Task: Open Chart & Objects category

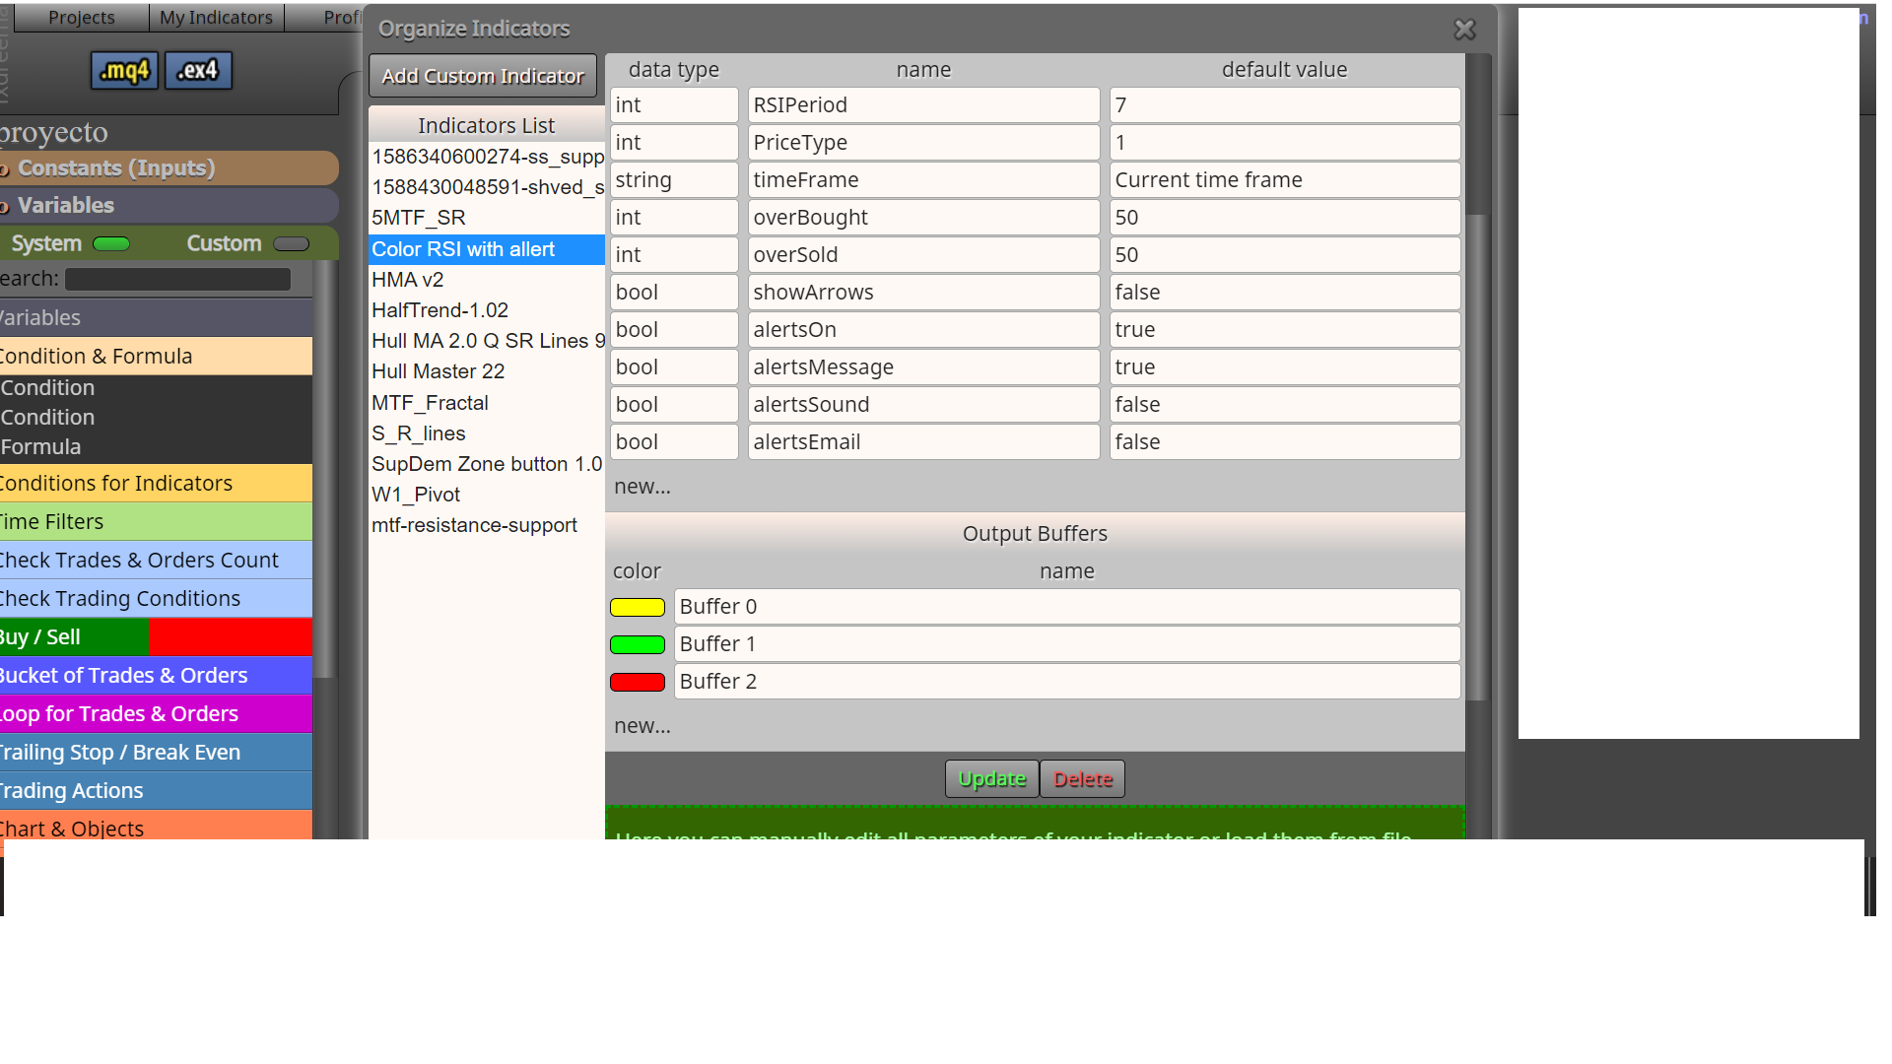Action: [156, 826]
